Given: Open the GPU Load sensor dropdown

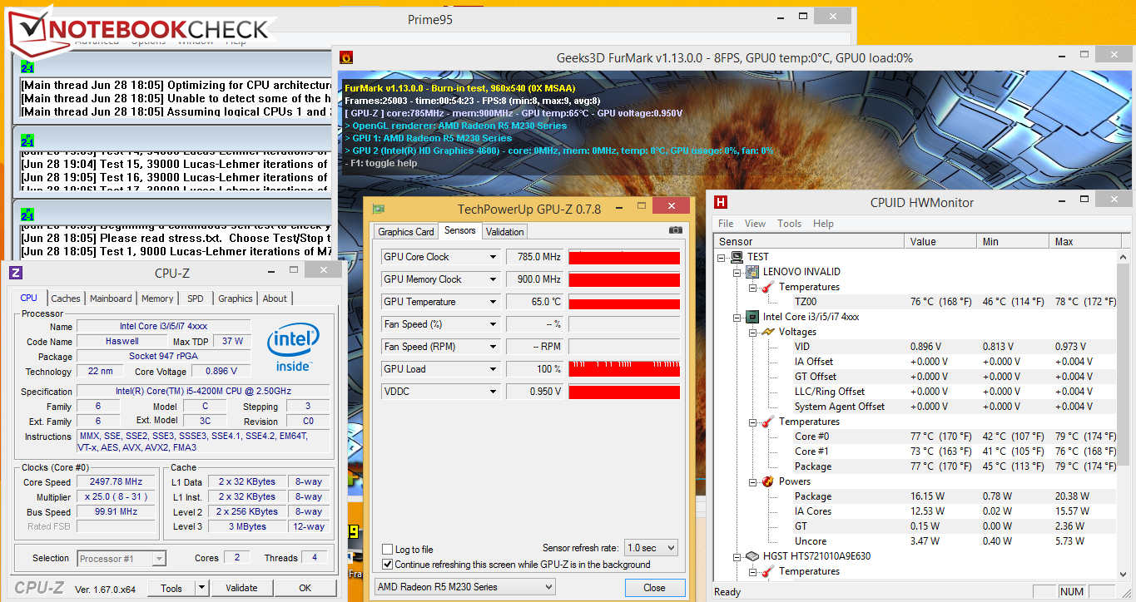Looking at the screenshot, I should pos(493,369).
